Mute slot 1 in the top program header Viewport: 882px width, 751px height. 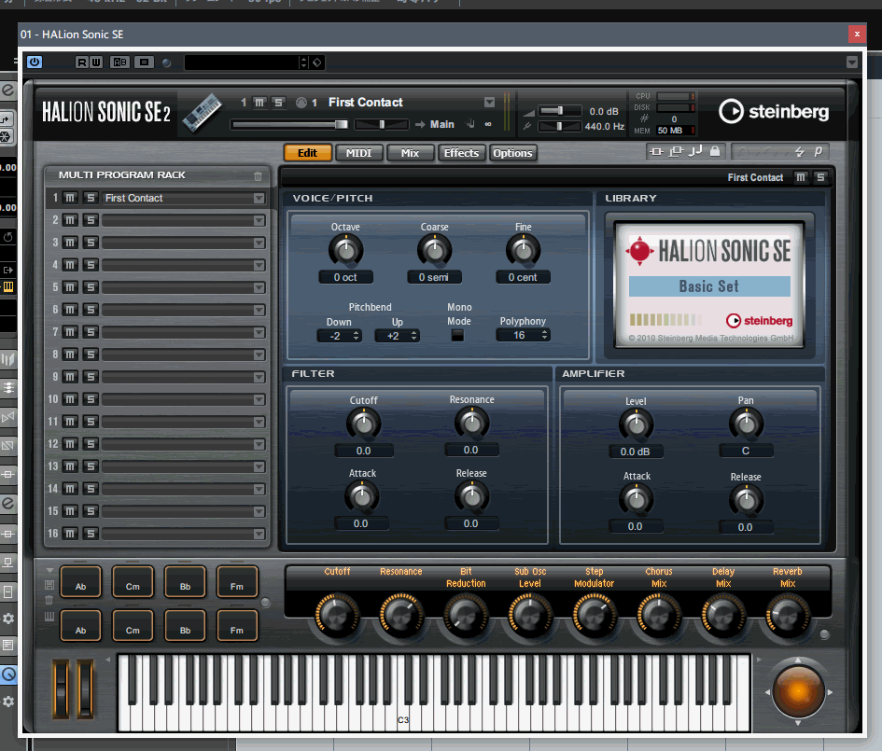coord(259,103)
